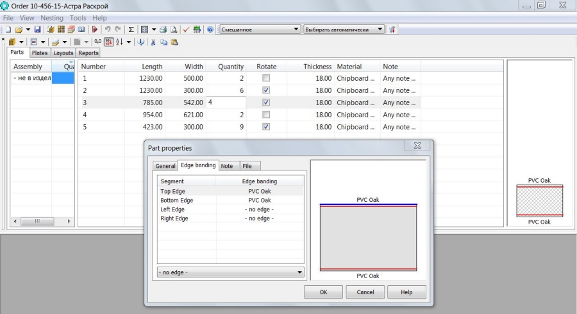
Task: Open the File menu
Action: point(8,18)
